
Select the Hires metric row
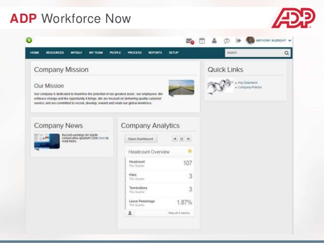point(159,177)
